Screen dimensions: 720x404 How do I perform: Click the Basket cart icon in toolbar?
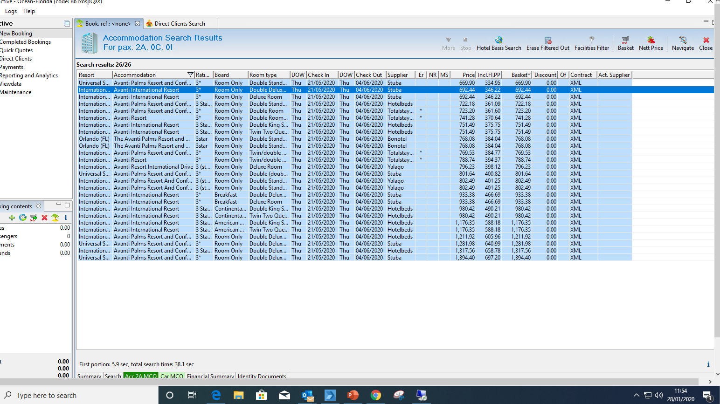625,41
